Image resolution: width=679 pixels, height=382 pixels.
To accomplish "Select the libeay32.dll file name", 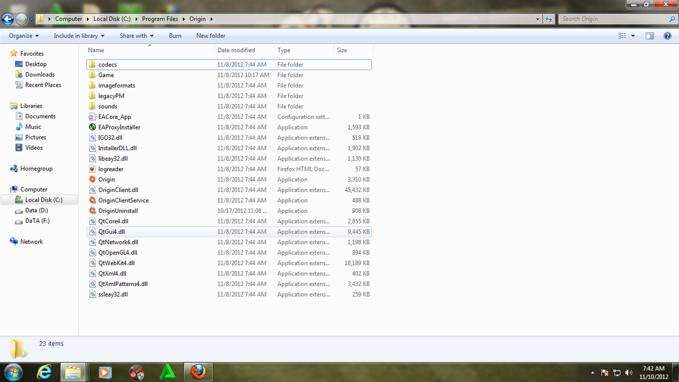I will (113, 159).
